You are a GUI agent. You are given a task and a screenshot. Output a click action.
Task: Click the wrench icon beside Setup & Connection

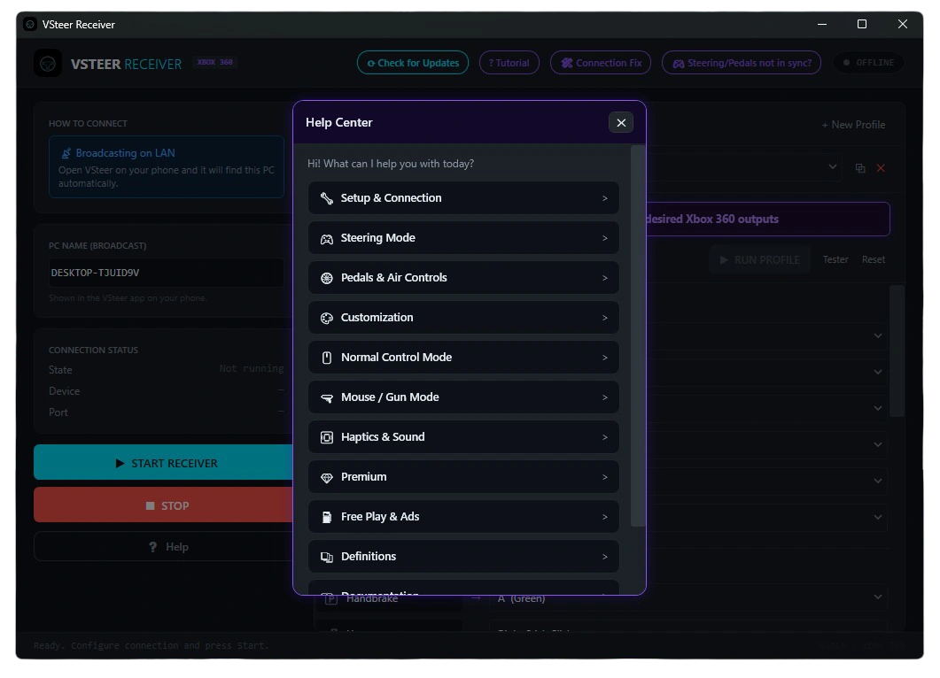tap(326, 198)
